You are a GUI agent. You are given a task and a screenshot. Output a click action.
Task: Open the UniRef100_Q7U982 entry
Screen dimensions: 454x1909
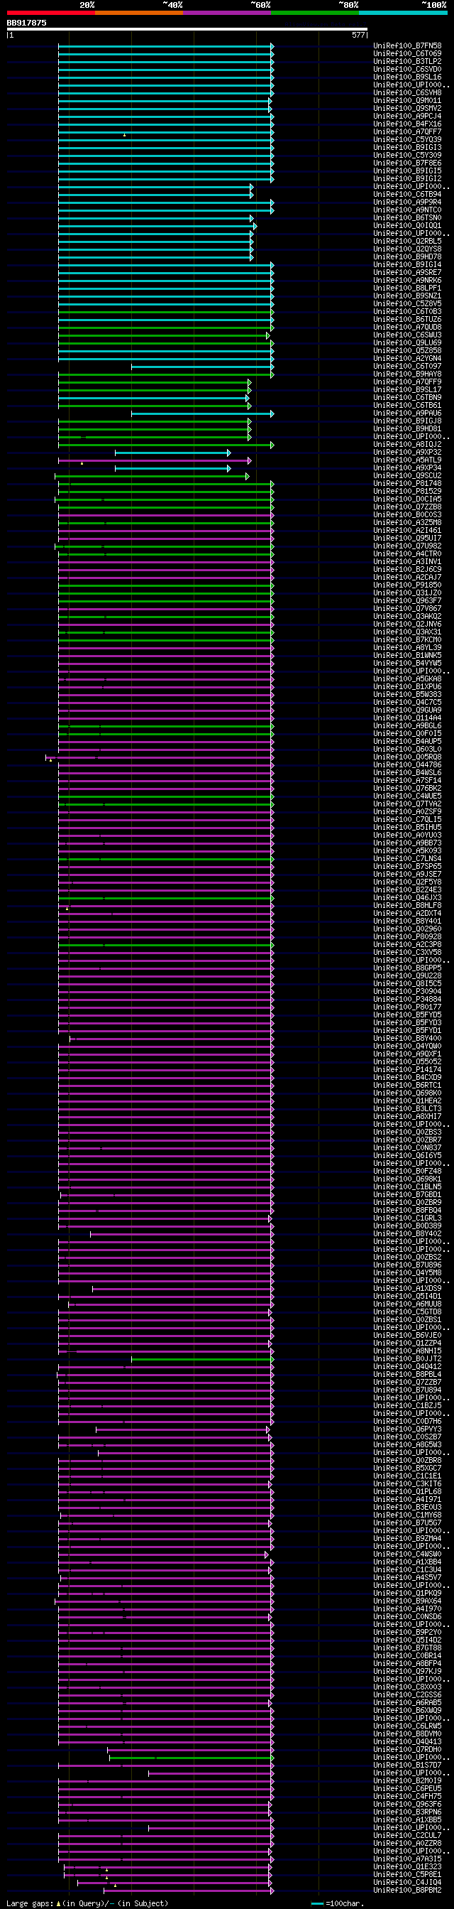407,546
